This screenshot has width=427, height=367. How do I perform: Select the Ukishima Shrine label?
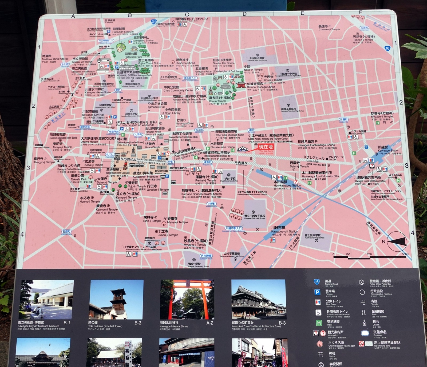(x=185, y=63)
